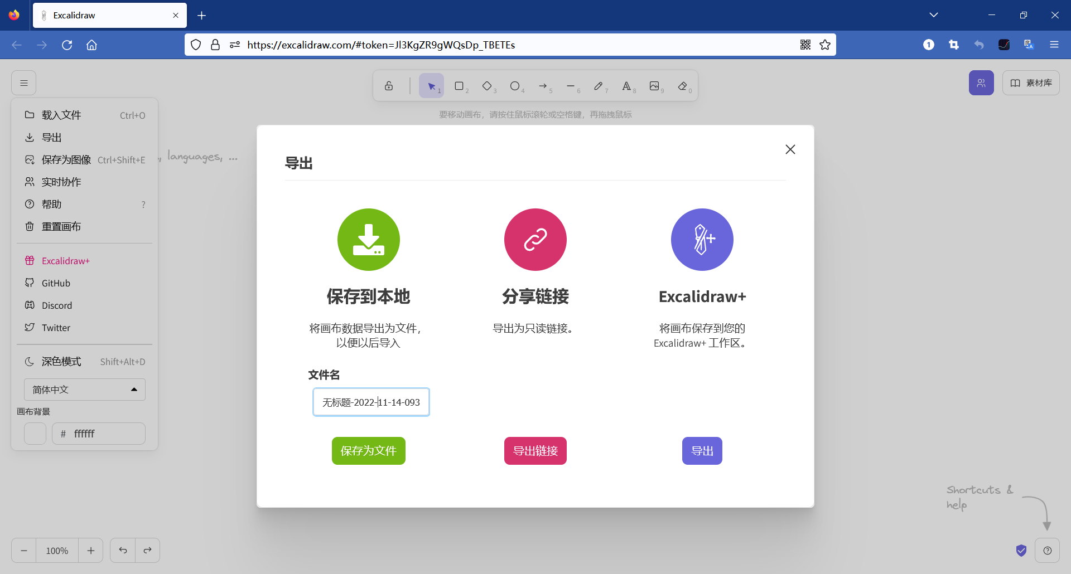Select the insert image tool

654,86
